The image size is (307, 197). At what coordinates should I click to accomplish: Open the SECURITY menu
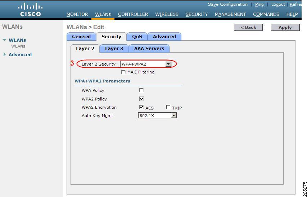197,14
